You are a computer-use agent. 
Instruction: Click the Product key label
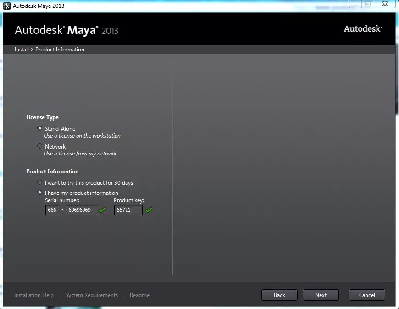(x=129, y=200)
